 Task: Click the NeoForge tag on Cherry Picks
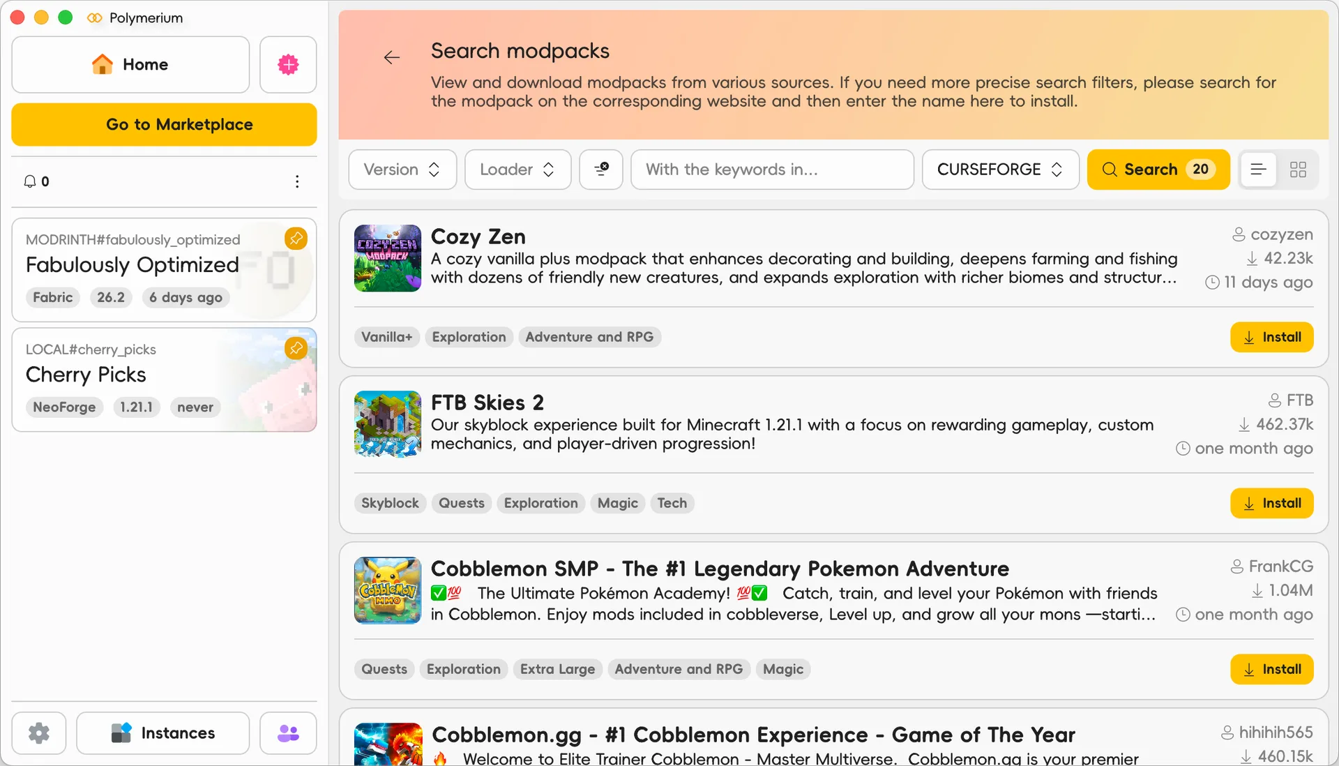tap(64, 407)
